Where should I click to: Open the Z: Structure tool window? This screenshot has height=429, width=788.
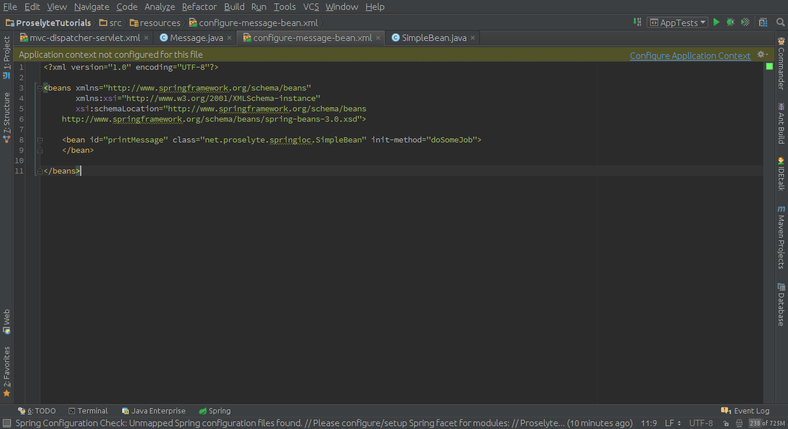pyautogui.click(x=6, y=118)
